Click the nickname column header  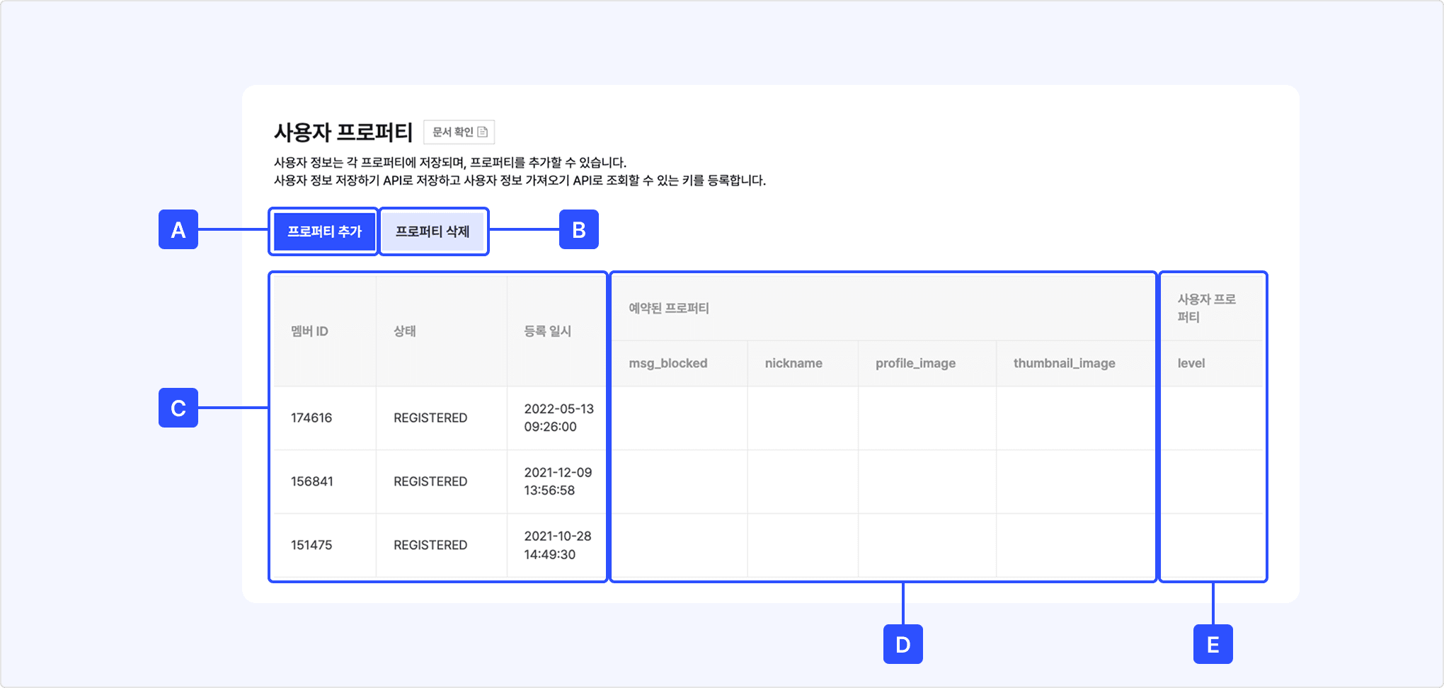tap(793, 363)
